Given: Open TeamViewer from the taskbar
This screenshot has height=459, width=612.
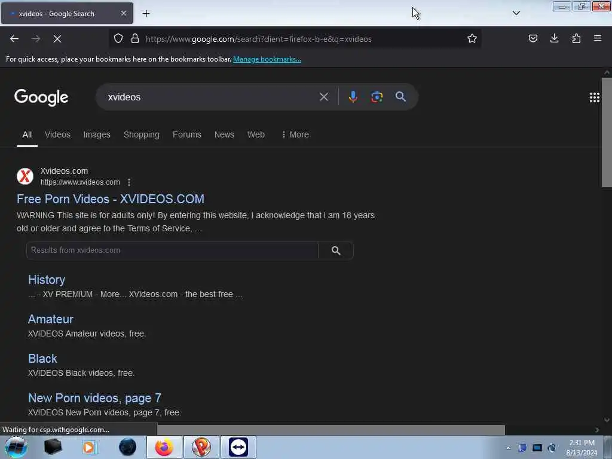Looking at the screenshot, I should point(238,447).
